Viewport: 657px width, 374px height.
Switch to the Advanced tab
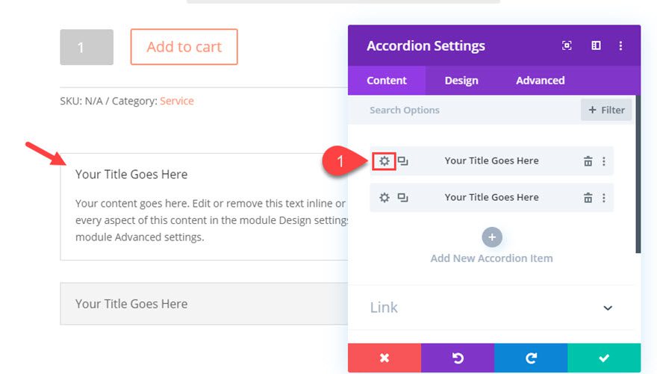[540, 81]
